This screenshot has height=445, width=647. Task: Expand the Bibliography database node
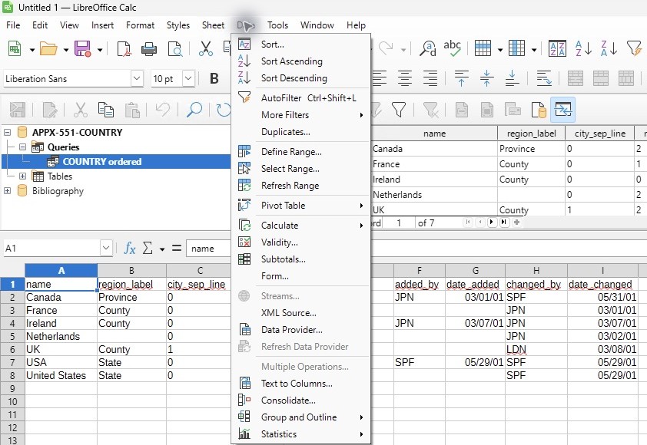point(8,191)
